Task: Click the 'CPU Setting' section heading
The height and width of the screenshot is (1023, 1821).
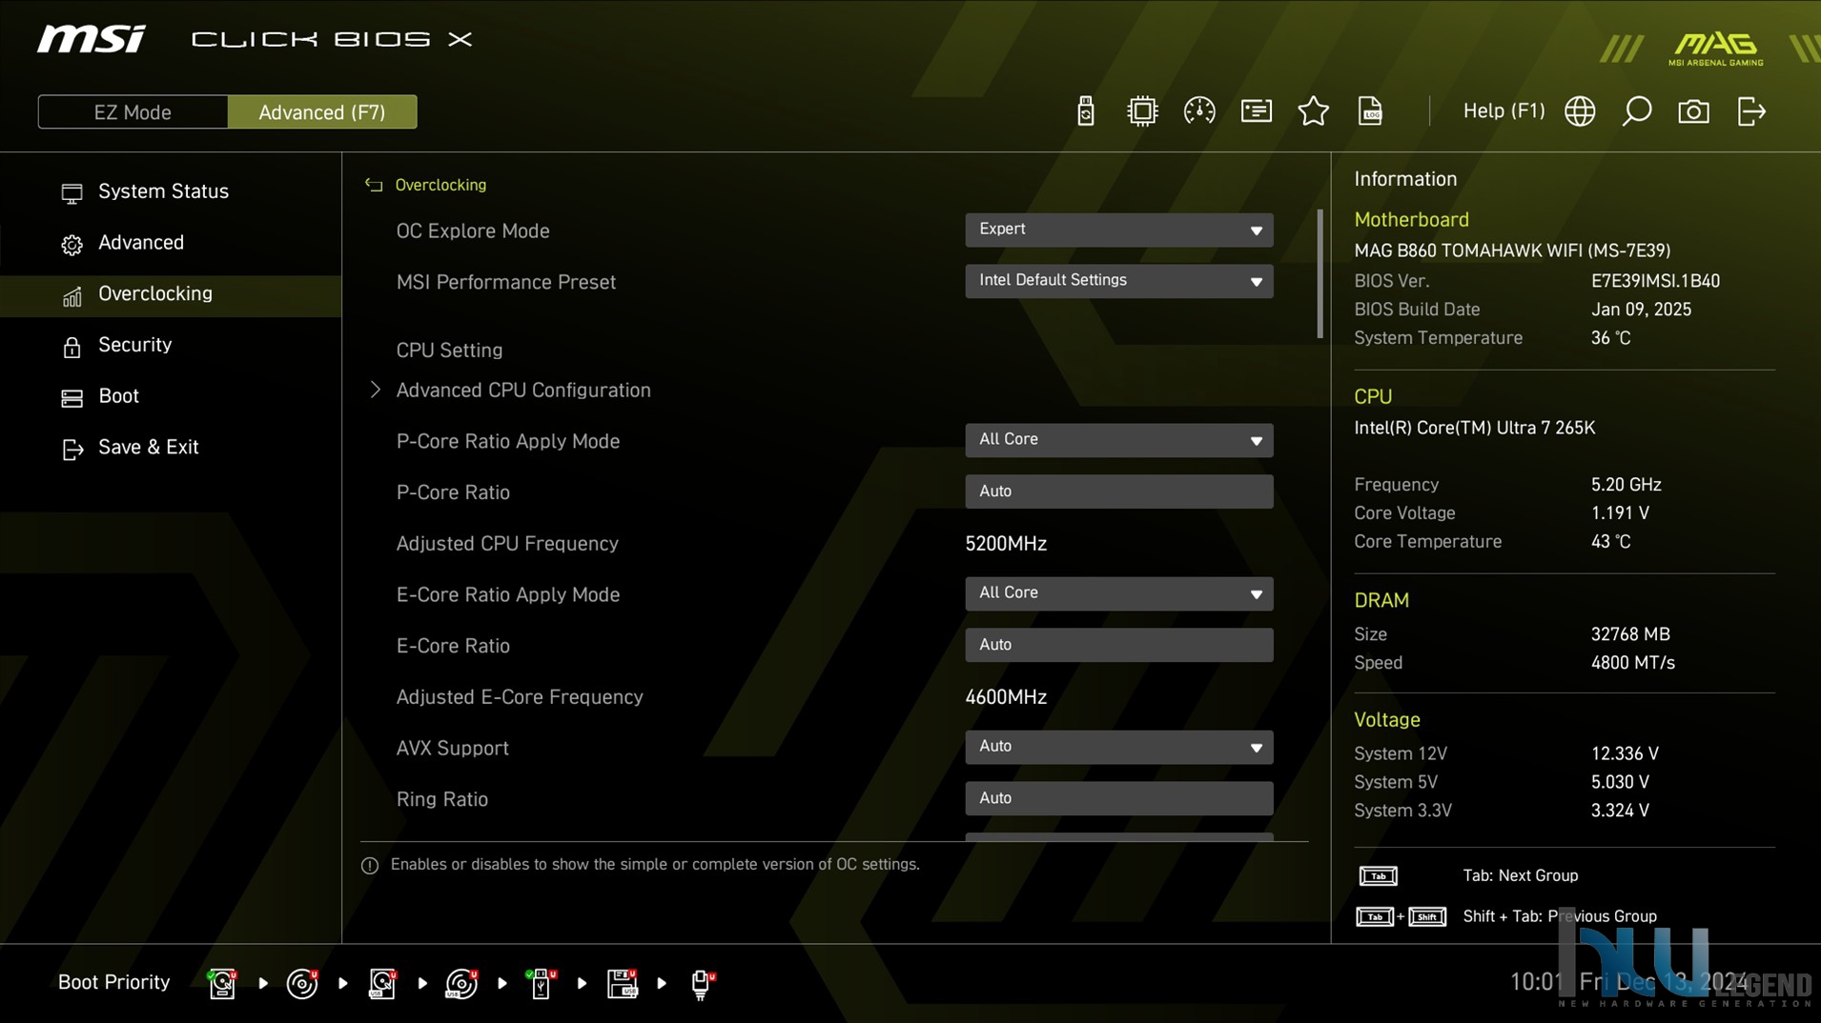Action: point(449,351)
